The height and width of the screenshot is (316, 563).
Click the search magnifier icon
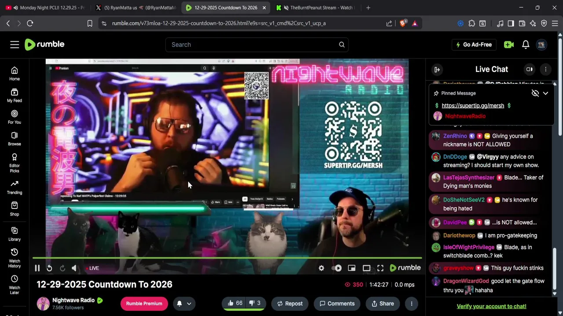click(x=342, y=44)
